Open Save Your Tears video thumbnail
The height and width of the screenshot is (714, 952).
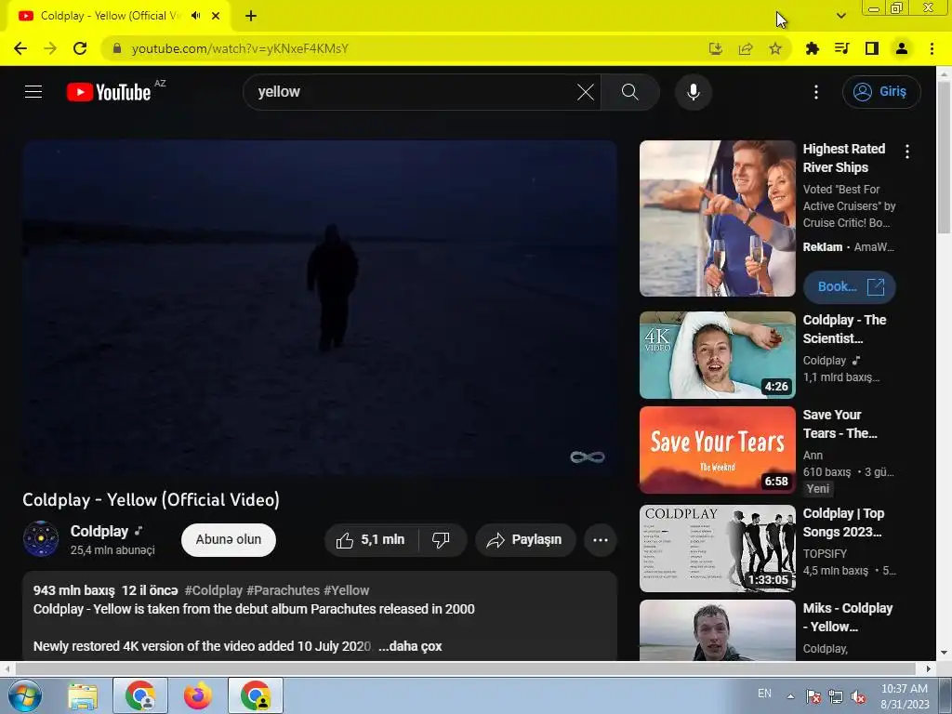[x=718, y=450]
